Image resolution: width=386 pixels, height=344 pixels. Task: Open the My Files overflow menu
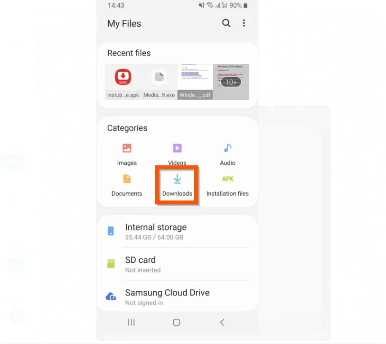[x=244, y=23]
